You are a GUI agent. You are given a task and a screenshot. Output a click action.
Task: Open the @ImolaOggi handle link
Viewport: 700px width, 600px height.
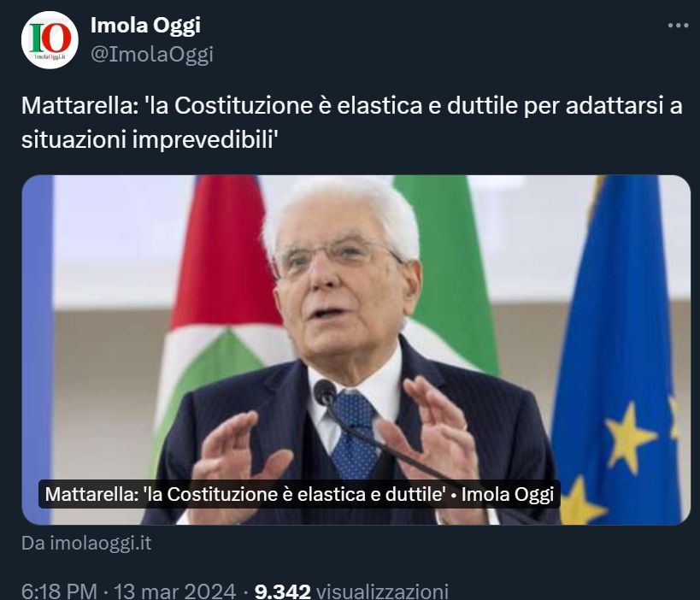point(152,55)
